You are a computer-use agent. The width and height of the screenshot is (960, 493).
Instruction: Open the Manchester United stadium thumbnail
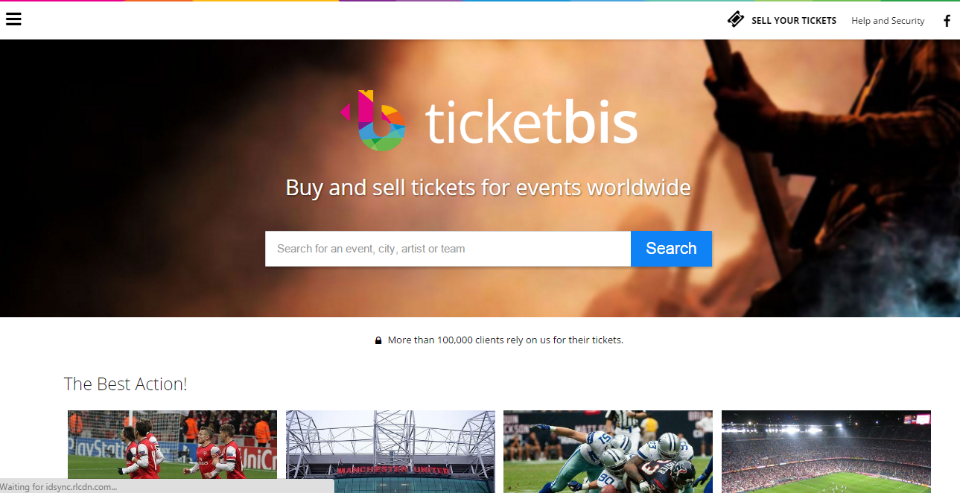click(390, 451)
